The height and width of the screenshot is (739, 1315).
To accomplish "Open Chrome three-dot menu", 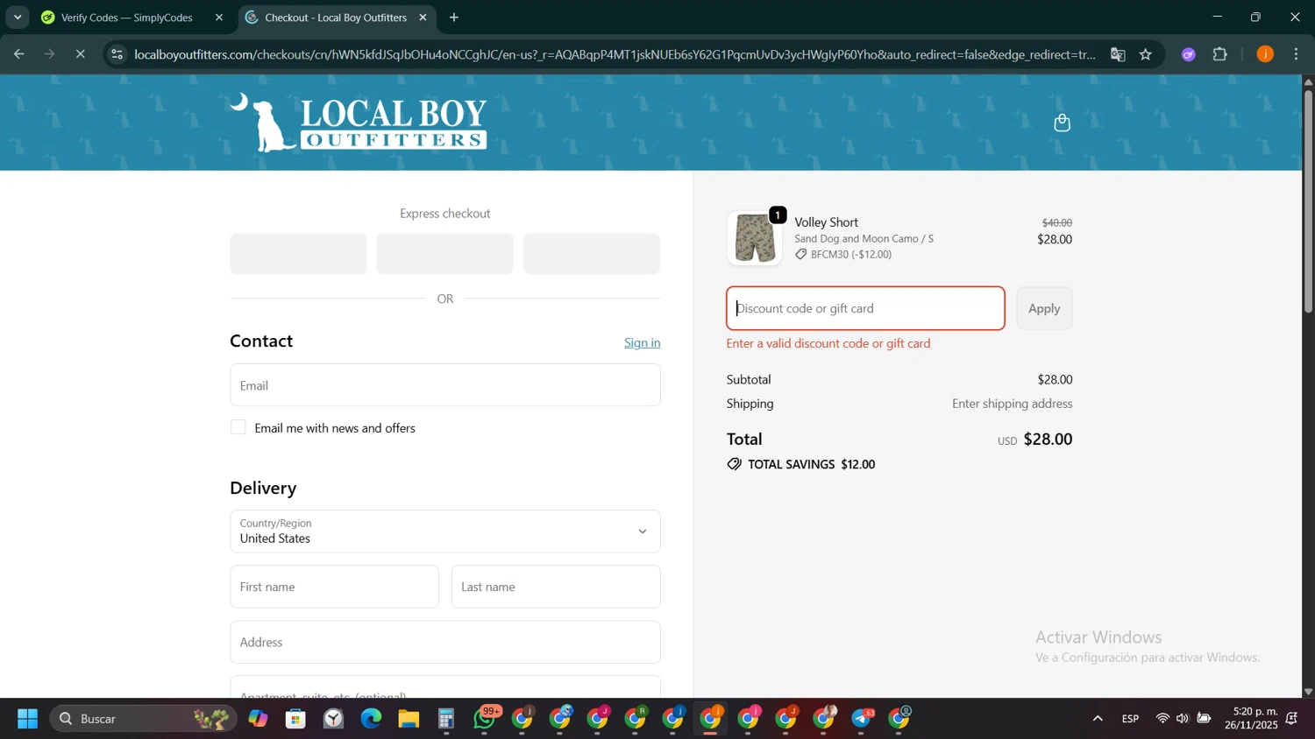I will point(1297,54).
